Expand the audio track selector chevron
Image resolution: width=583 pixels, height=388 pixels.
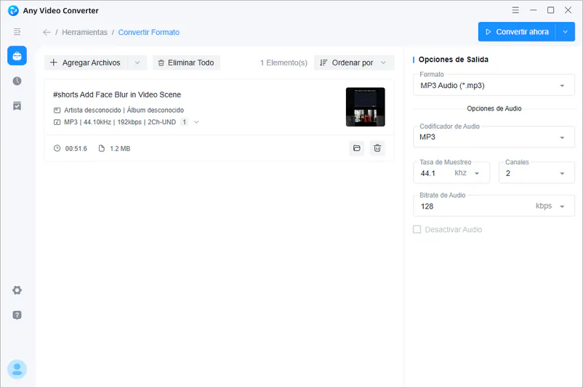[x=196, y=122]
